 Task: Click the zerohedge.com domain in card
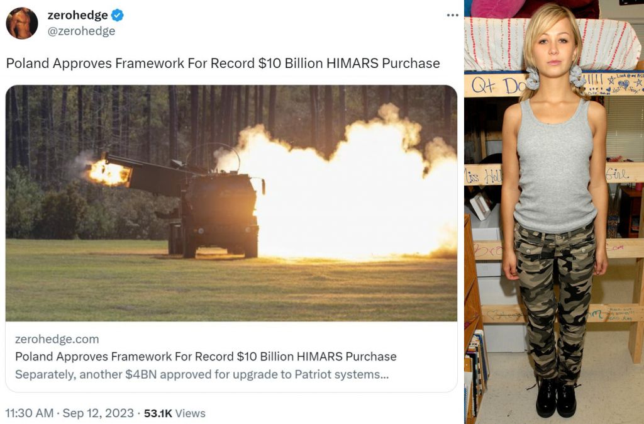(57, 339)
